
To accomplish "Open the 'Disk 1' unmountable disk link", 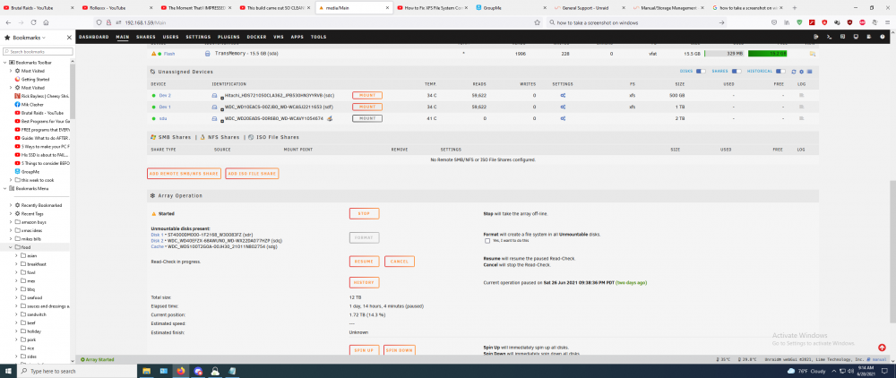I will [x=157, y=235].
